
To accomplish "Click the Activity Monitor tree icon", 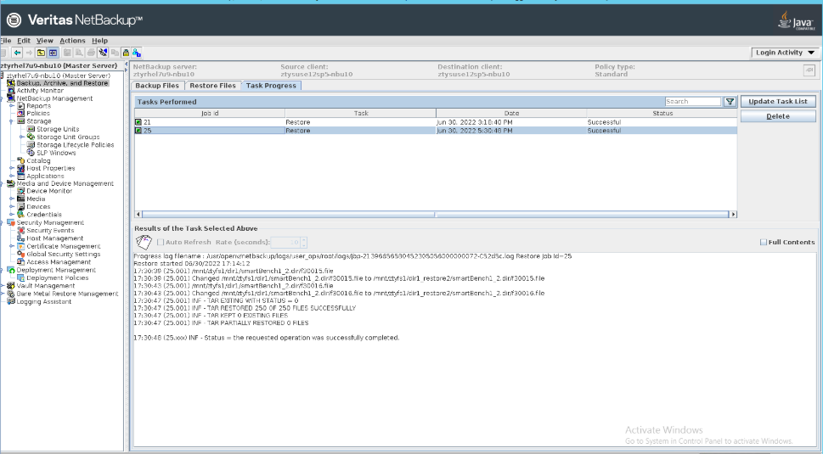I will click(x=11, y=91).
